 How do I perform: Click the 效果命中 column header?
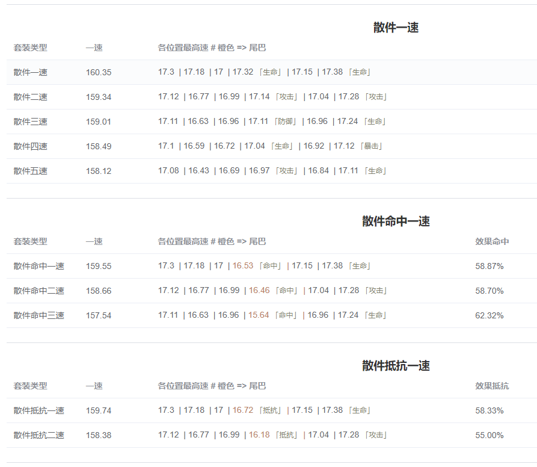492,241
